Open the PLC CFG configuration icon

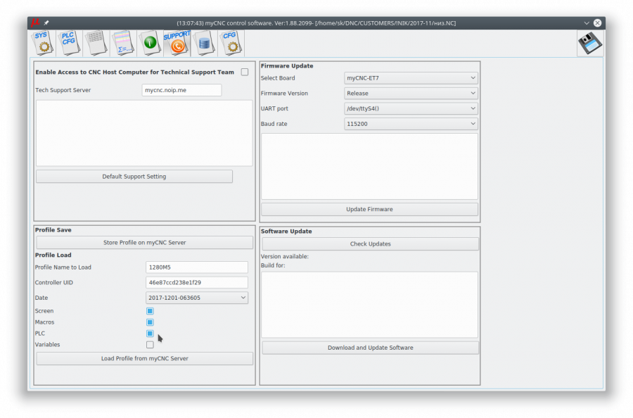click(x=69, y=43)
